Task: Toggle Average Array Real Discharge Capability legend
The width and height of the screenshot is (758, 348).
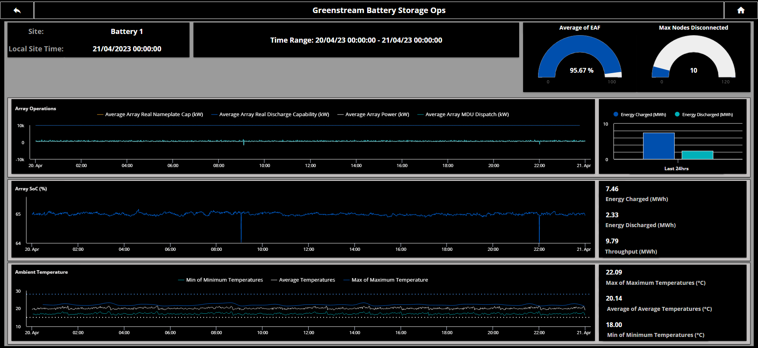Action: (270, 115)
